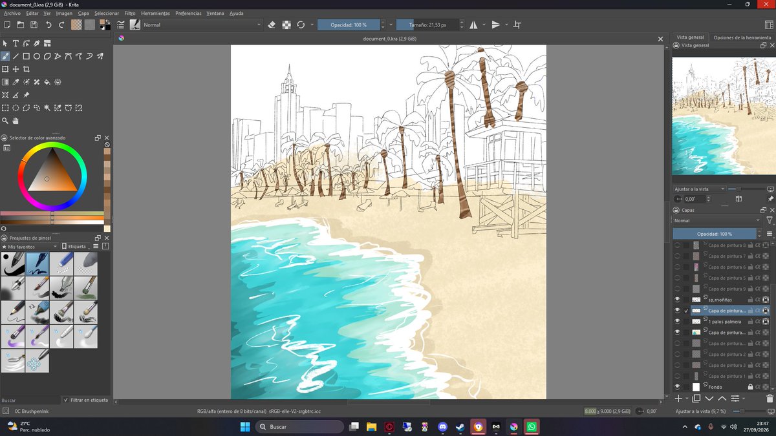This screenshot has width=776, height=436.
Task: Show the Capa de pintura 8 layer
Action: click(x=677, y=245)
